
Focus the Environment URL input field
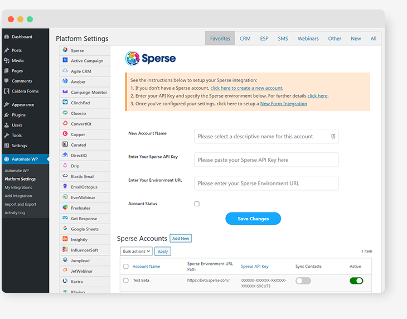(267, 183)
